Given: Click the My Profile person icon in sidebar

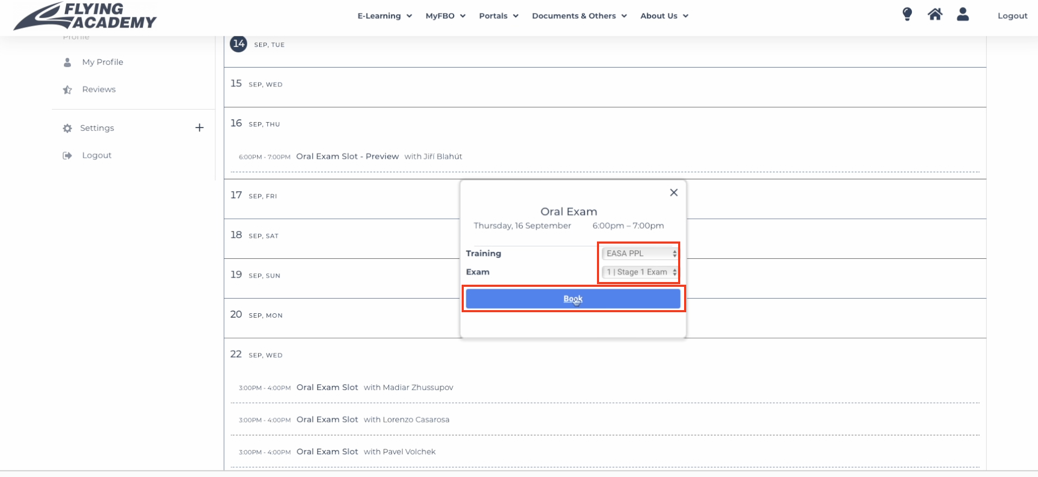Looking at the screenshot, I should click(x=67, y=62).
